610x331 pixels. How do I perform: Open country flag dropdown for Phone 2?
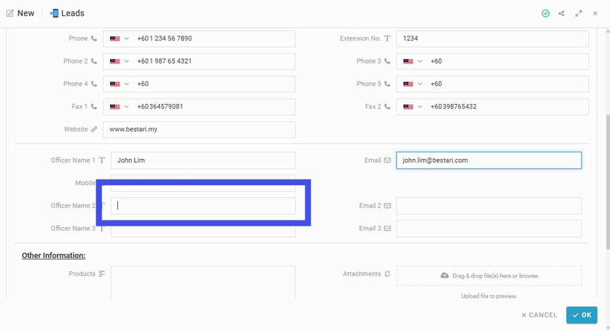coord(119,62)
